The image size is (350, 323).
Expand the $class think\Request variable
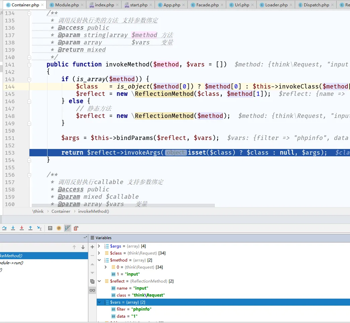(99, 253)
